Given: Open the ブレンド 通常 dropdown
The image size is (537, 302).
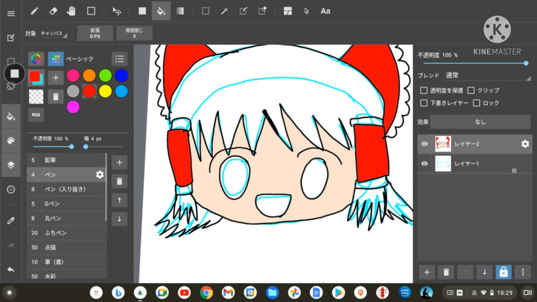Looking at the screenshot, I should 487,75.
